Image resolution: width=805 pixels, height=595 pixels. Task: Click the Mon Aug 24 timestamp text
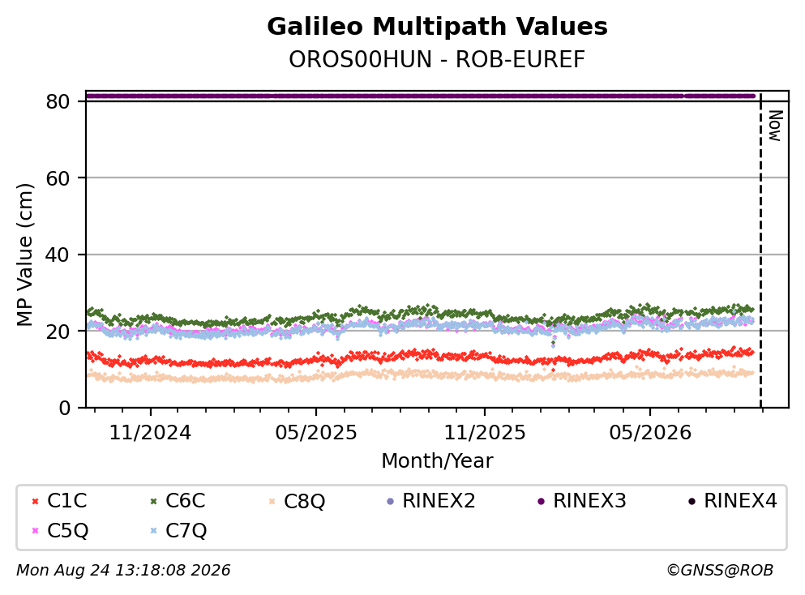click(123, 571)
